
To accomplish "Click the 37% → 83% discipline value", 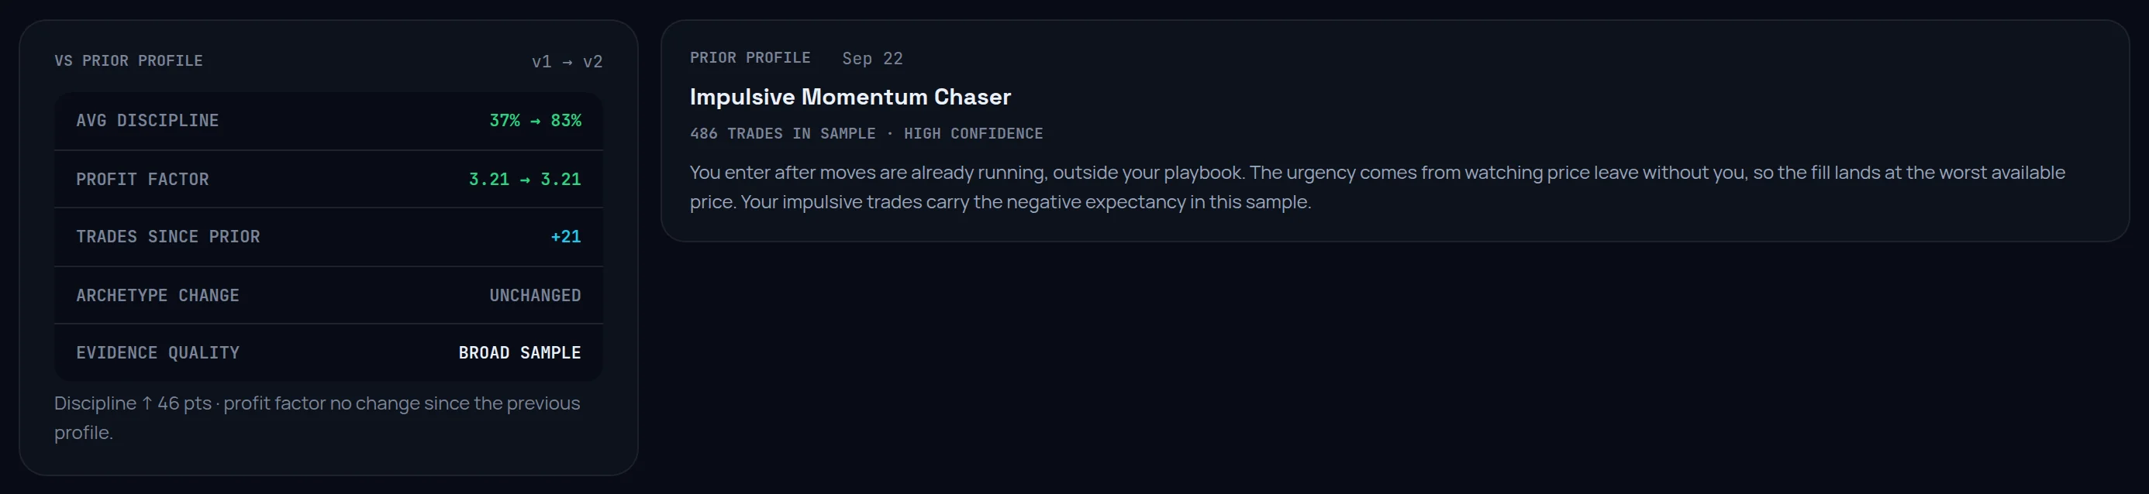I will pyautogui.click(x=535, y=121).
